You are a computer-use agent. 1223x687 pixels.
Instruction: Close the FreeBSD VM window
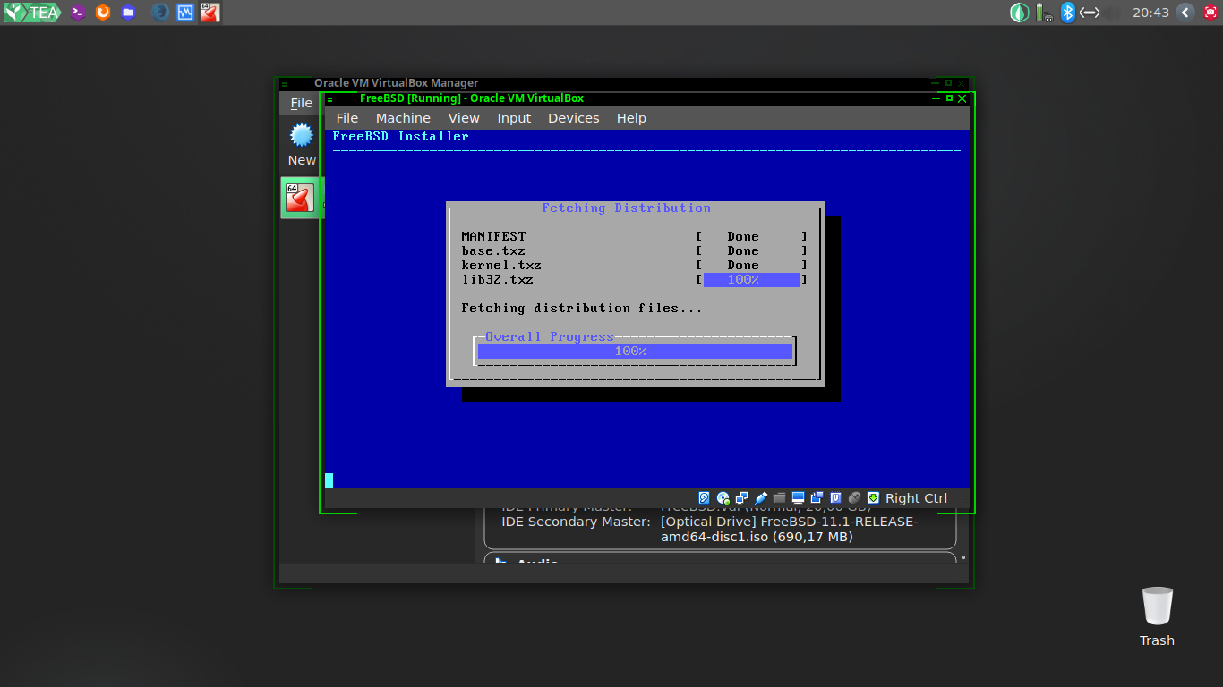point(962,98)
